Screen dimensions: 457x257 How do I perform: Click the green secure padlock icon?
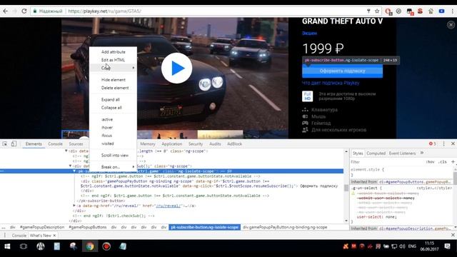point(35,11)
